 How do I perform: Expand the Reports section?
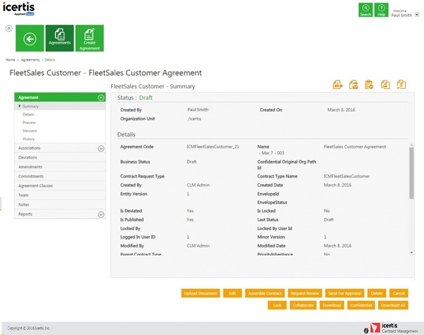click(101, 214)
